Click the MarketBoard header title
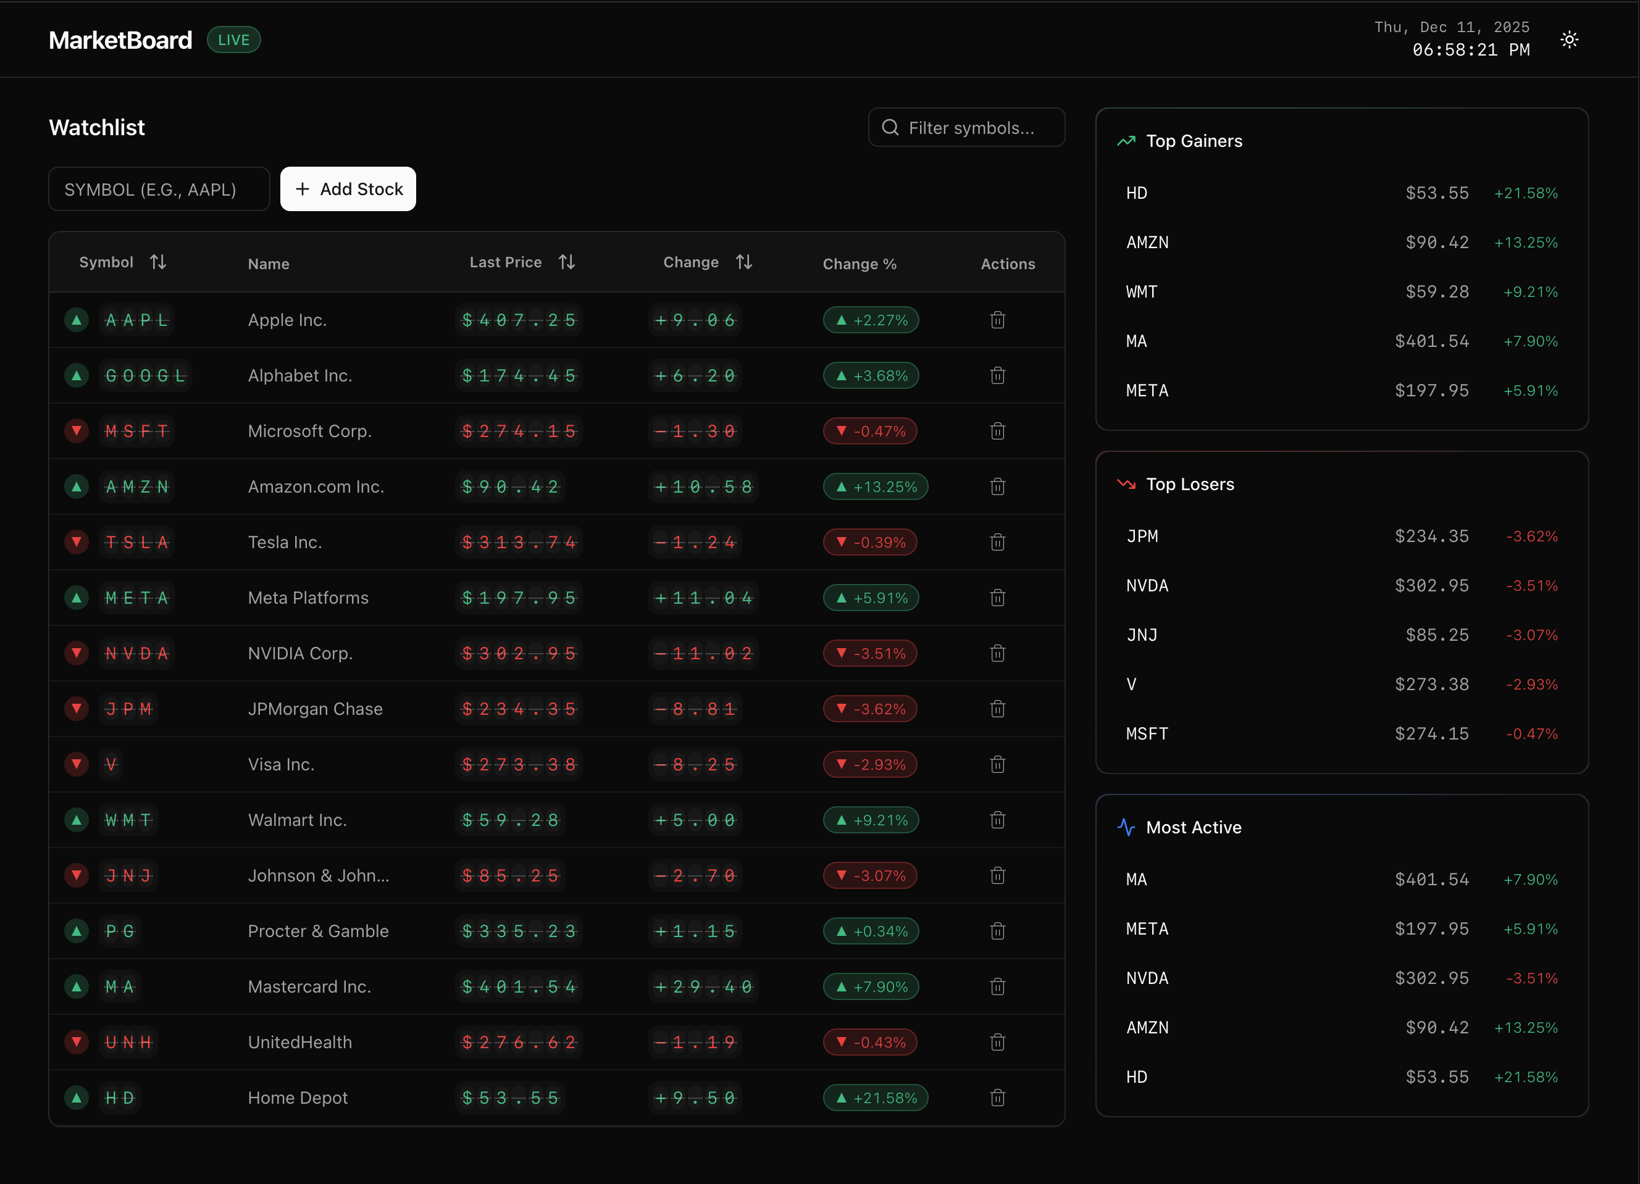Screen dimensions: 1640x1184 click(x=120, y=40)
